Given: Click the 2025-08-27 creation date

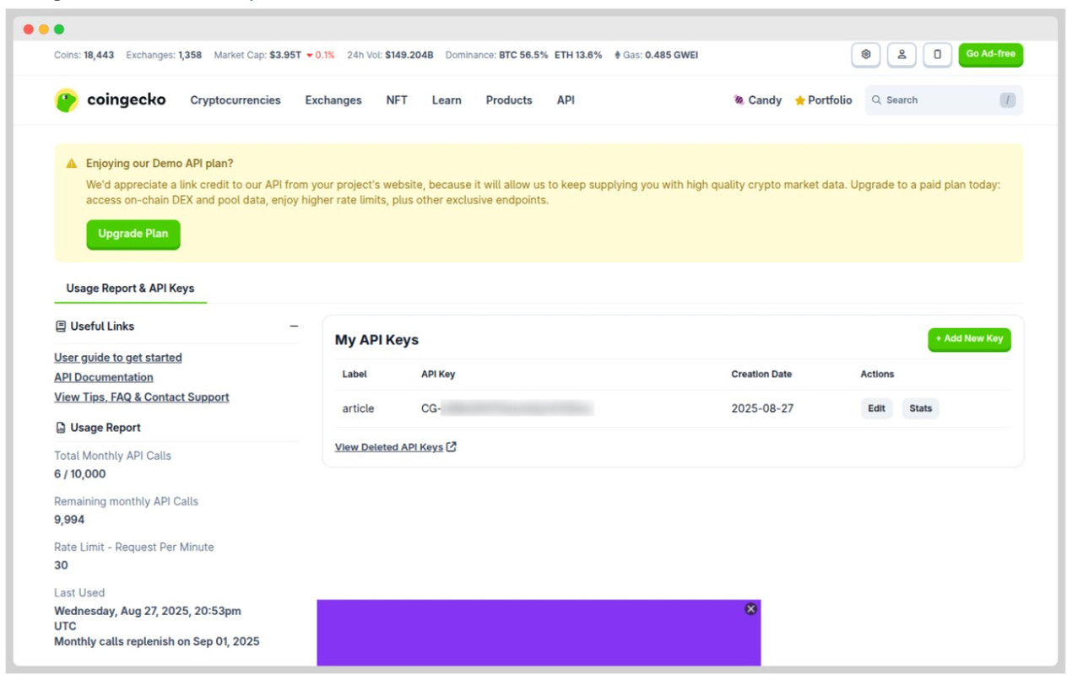Looking at the screenshot, I should pos(762,408).
